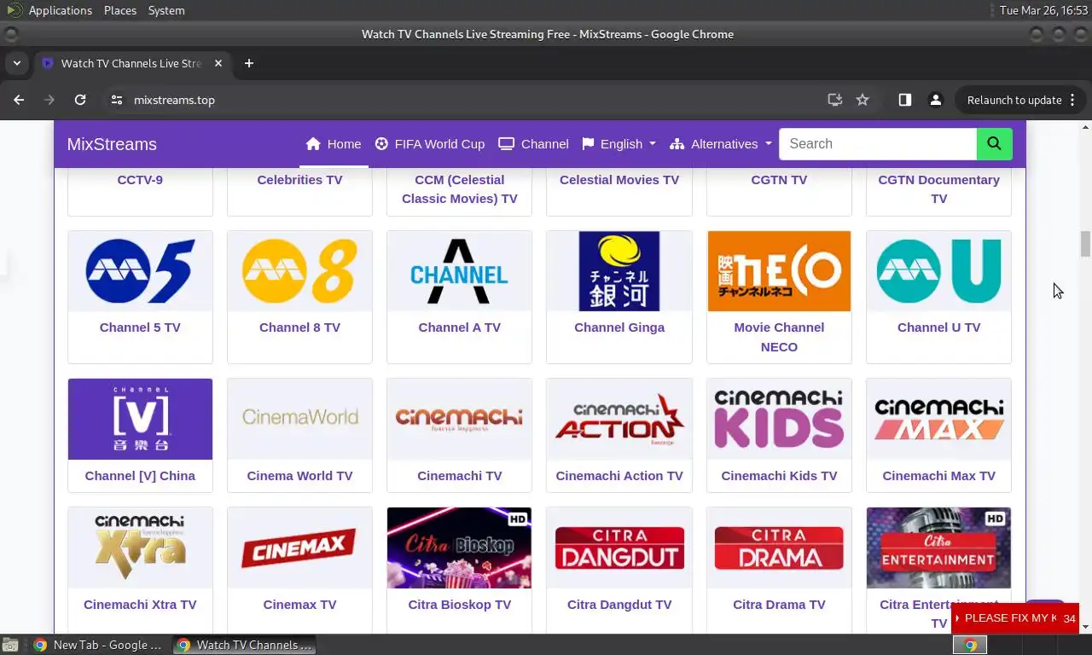Image resolution: width=1092 pixels, height=655 pixels.
Task: Open the Citra Entertainment thumbnail
Action: [938, 548]
